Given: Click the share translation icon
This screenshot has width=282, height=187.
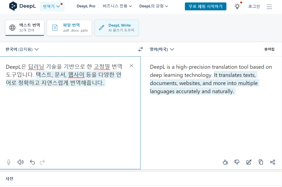Looking at the screenshot, I should [x=273, y=162].
